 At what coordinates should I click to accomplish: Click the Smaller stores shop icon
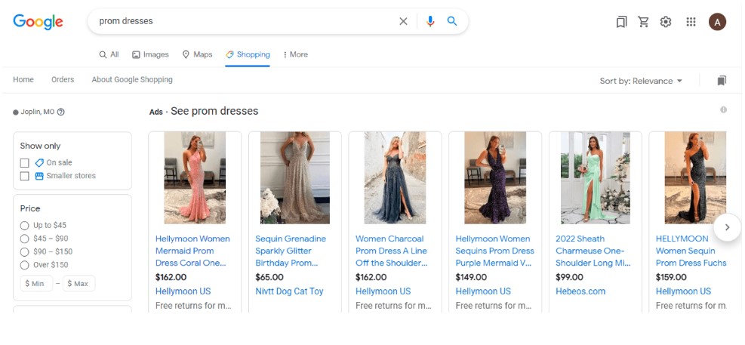pyautogui.click(x=39, y=176)
